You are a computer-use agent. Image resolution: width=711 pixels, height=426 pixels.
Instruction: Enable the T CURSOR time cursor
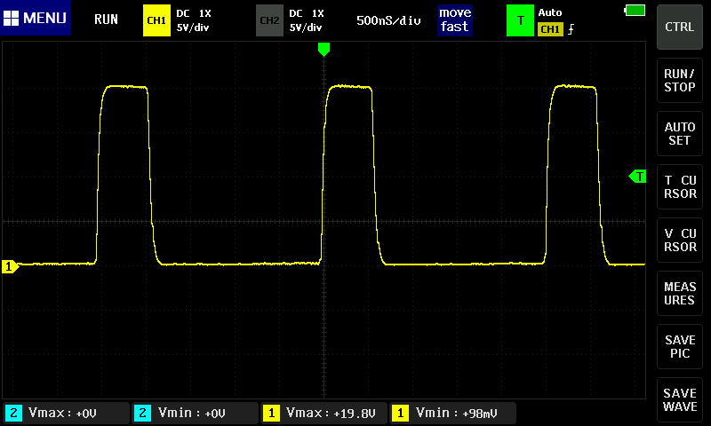tap(680, 186)
